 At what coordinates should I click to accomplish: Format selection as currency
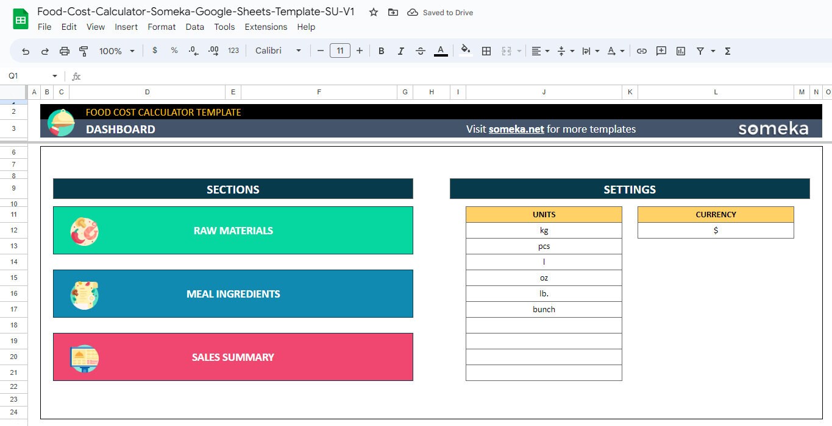pos(154,51)
